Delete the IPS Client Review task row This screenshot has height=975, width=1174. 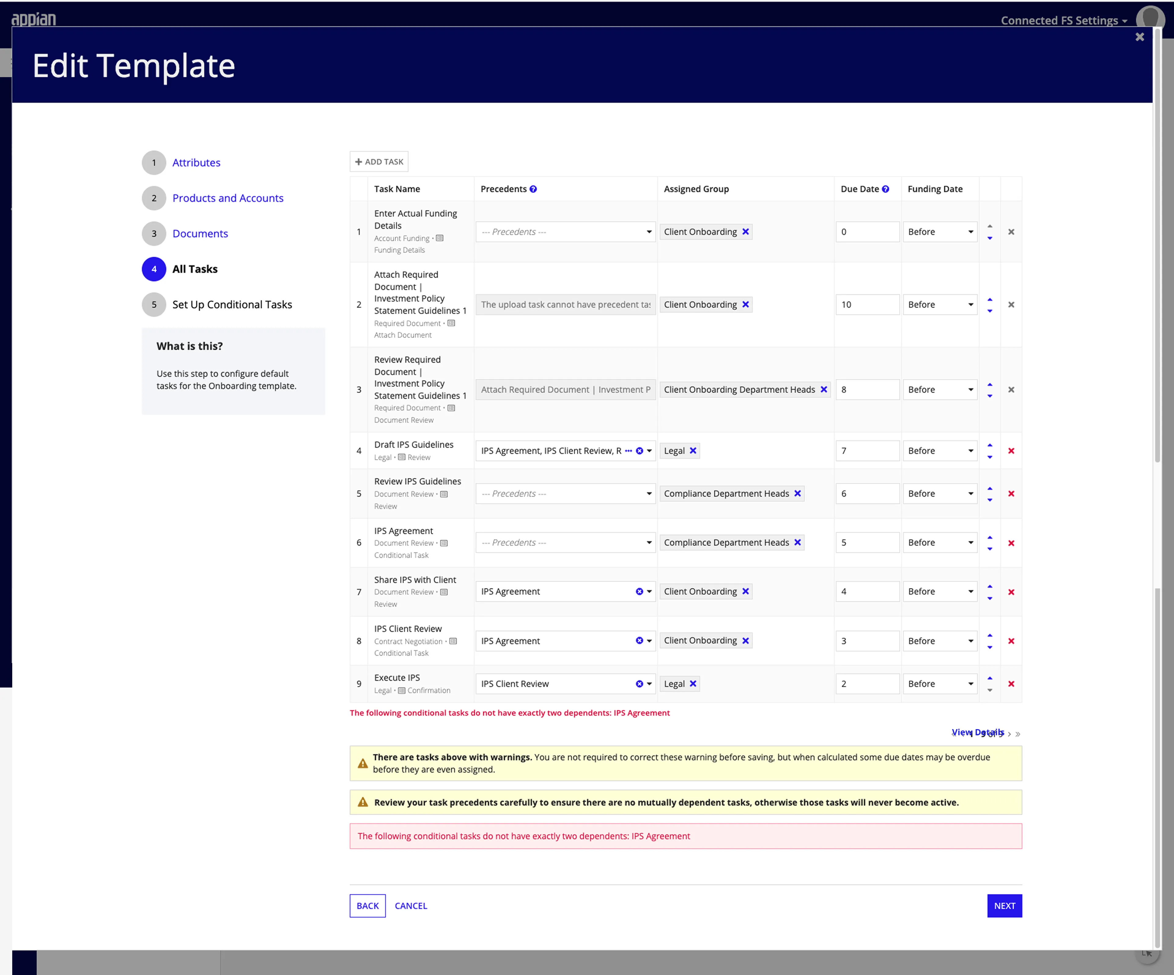click(1011, 641)
